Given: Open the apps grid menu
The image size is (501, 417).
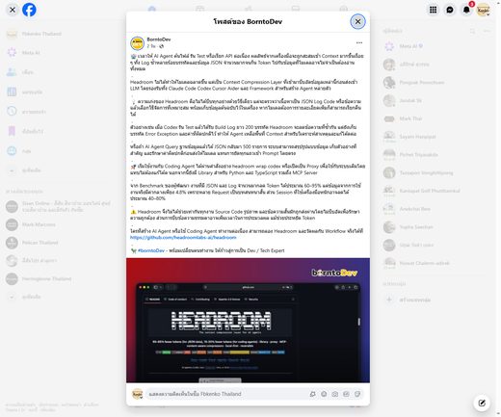Looking at the screenshot, I should pyautogui.click(x=433, y=10).
